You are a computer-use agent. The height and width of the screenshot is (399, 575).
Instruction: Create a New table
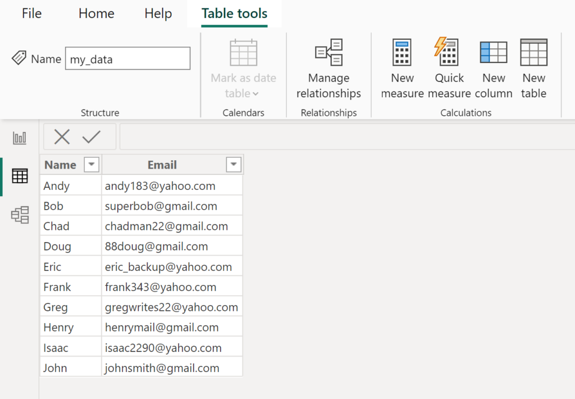pos(533,53)
